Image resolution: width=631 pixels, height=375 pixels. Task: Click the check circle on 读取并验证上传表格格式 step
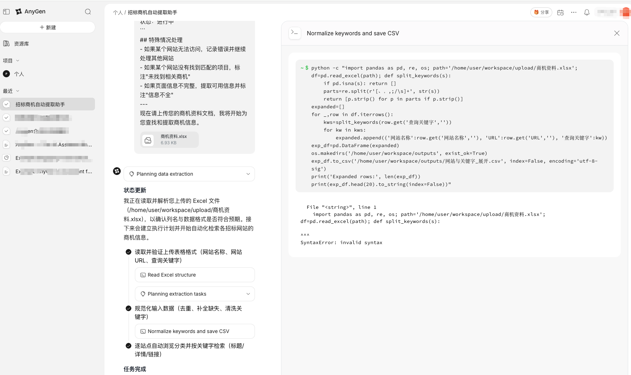[128, 252]
